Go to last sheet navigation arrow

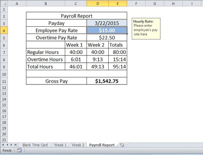coord(16,145)
